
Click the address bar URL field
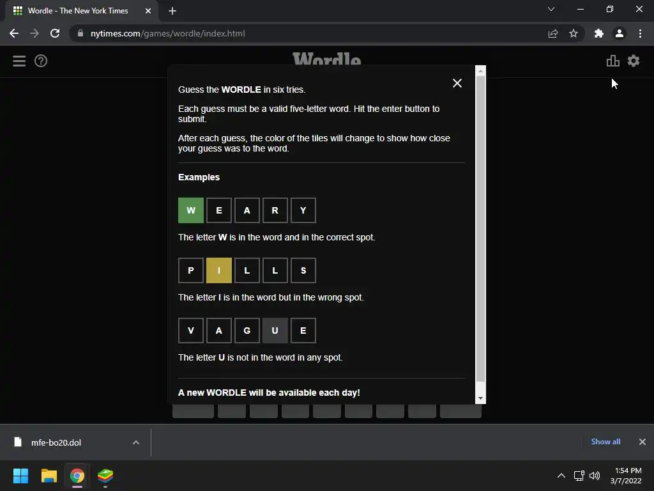point(308,33)
